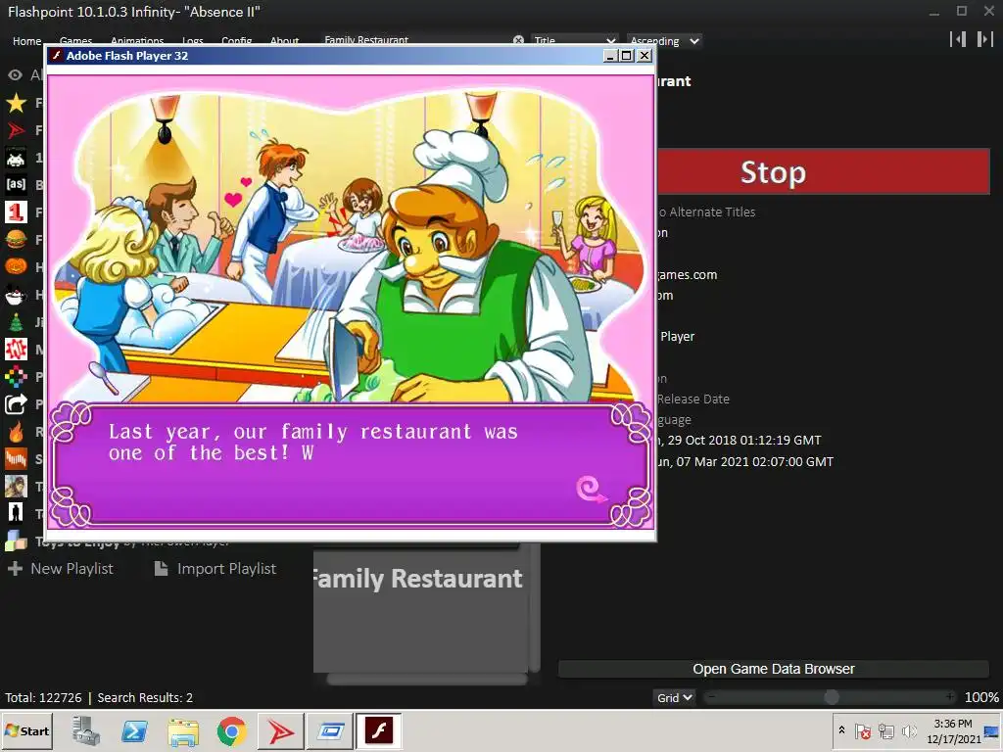This screenshot has width=1003, height=752.
Task: Switch to Flashpoint launcher taskbar button
Action: tap(280, 730)
